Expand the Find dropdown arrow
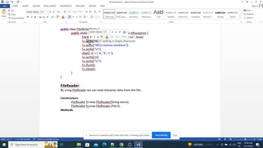This screenshot has width=263, height=148. [252, 10]
